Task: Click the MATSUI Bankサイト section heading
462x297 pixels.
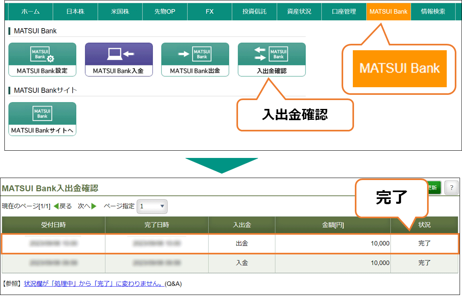Action: (45, 90)
